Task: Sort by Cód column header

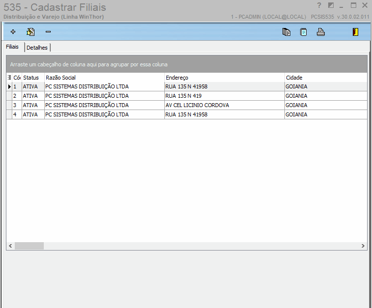Action: point(17,78)
